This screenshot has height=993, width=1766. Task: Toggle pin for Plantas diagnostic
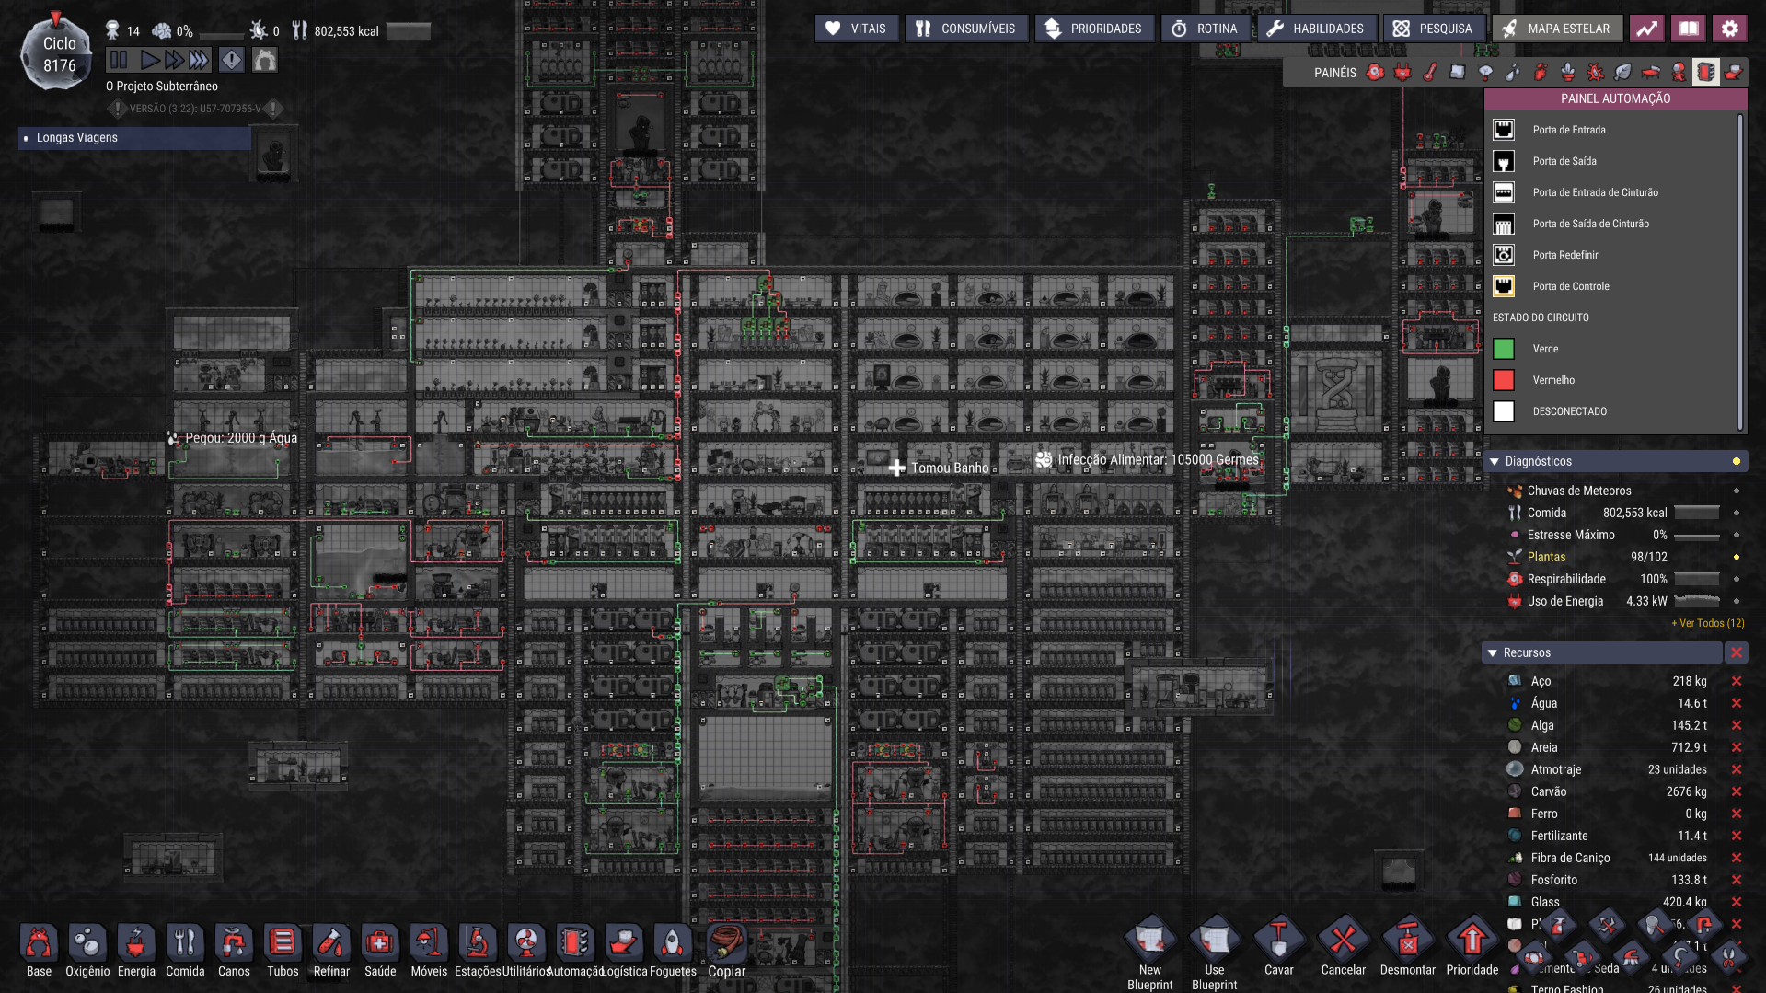pyautogui.click(x=1737, y=557)
